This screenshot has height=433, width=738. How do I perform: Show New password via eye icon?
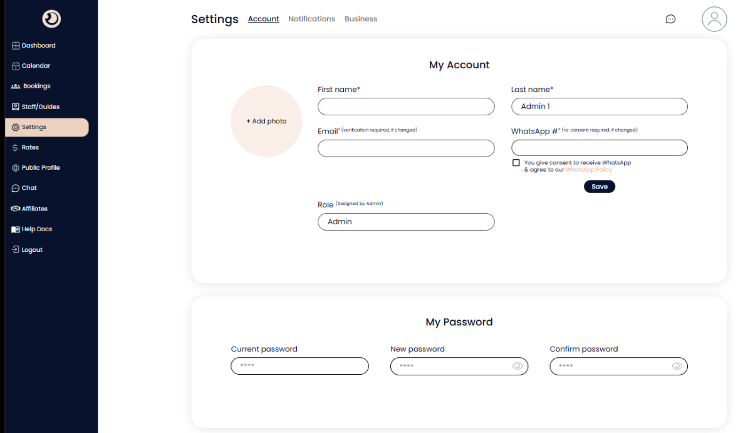click(x=517, y=366)
